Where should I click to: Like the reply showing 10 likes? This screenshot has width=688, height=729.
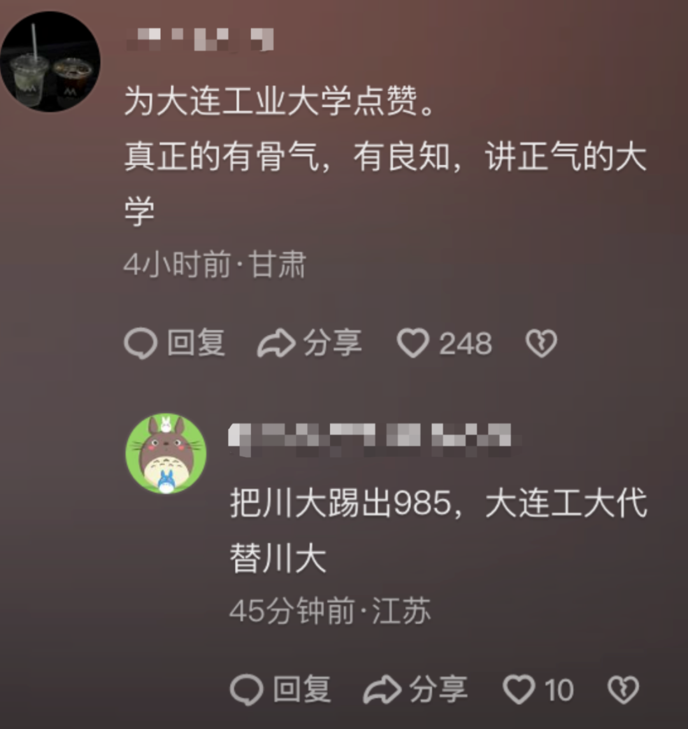519,689
